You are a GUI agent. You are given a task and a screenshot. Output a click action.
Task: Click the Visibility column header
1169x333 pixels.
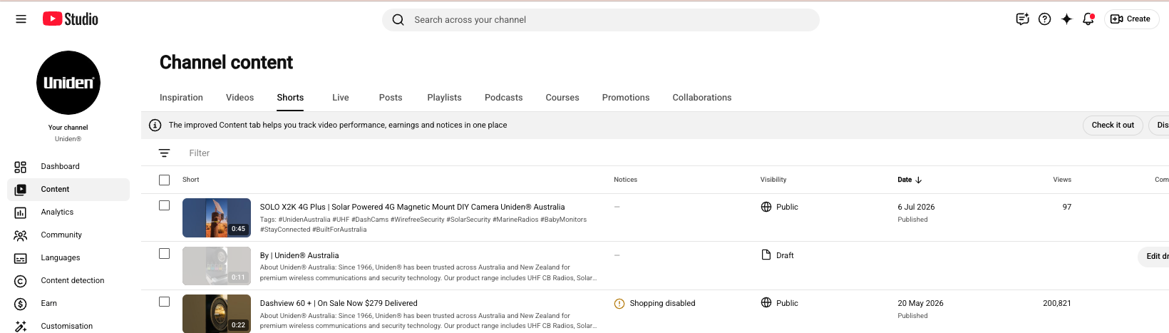tap(773, 180)
